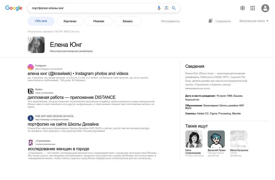Click the name Мила Калугина

[x=239, y=150]
